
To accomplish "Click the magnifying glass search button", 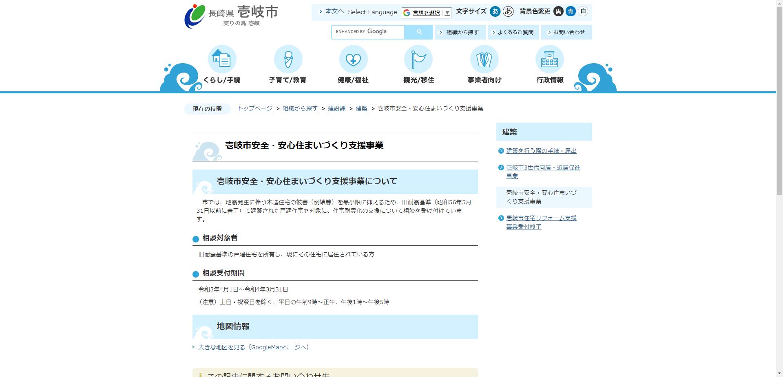I will (x=418, y=32).
